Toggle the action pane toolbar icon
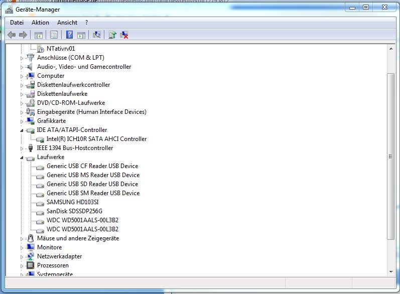 [81, 35]
